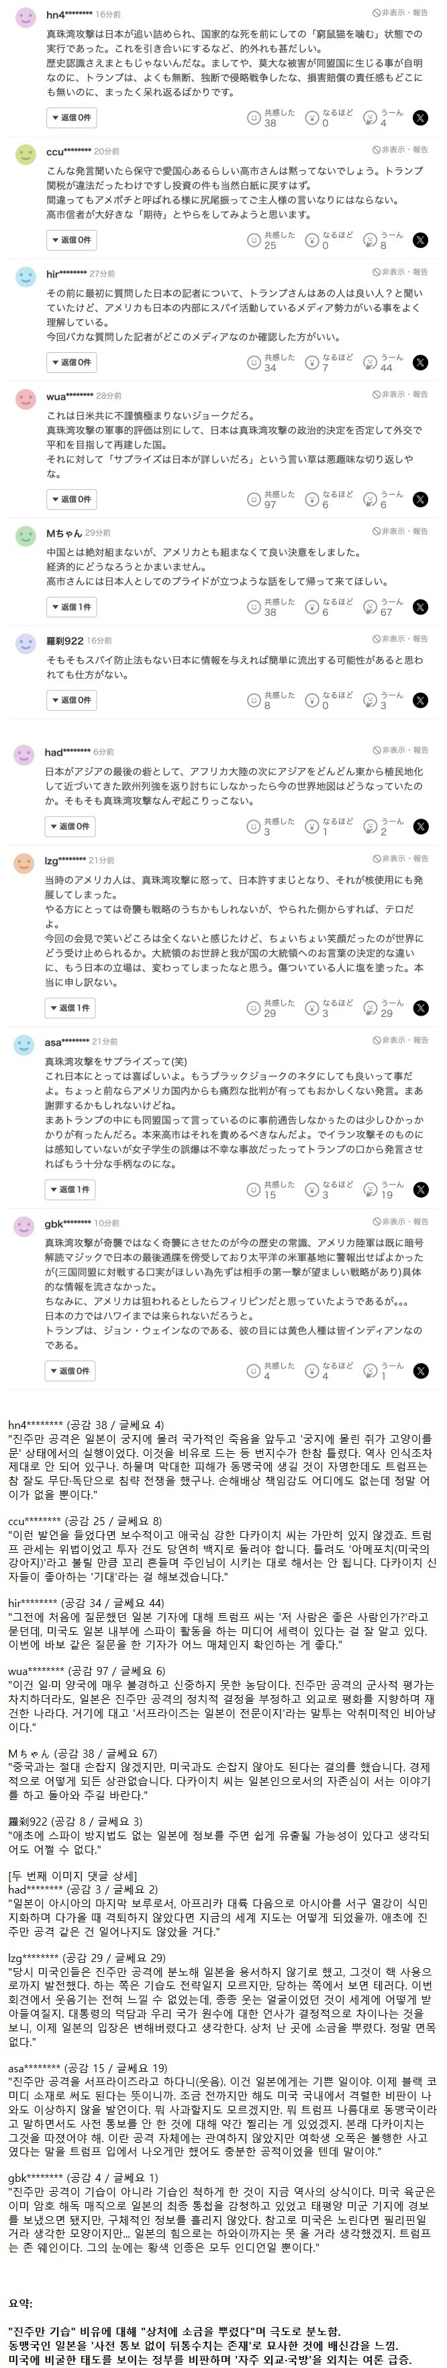Click the 共感した smiley icon on ccu's comment
This screenshot has width=447, height=2368.
click(x=253, y=240)
